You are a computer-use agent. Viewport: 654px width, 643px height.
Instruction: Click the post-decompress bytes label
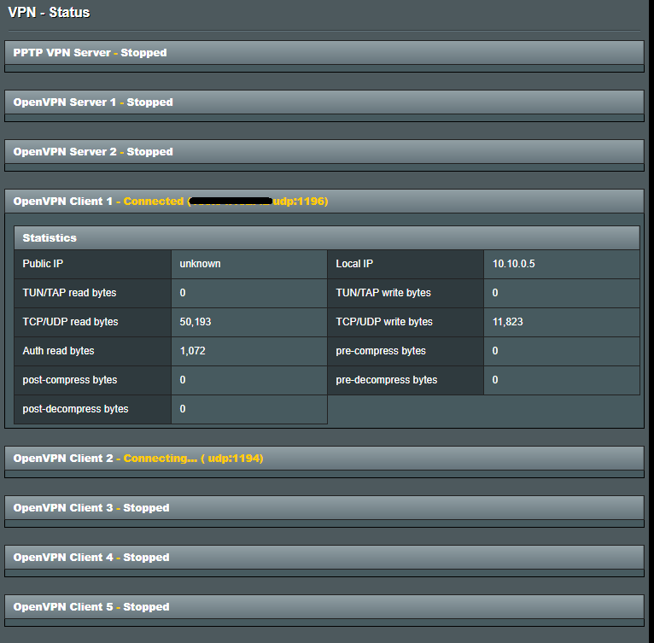pos(75,408)
